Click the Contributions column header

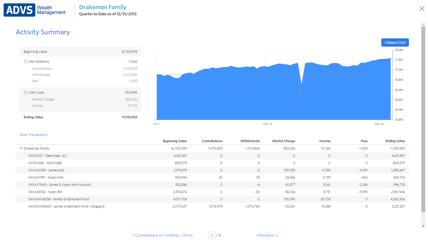pyautogui.click(x=212, y=141)
